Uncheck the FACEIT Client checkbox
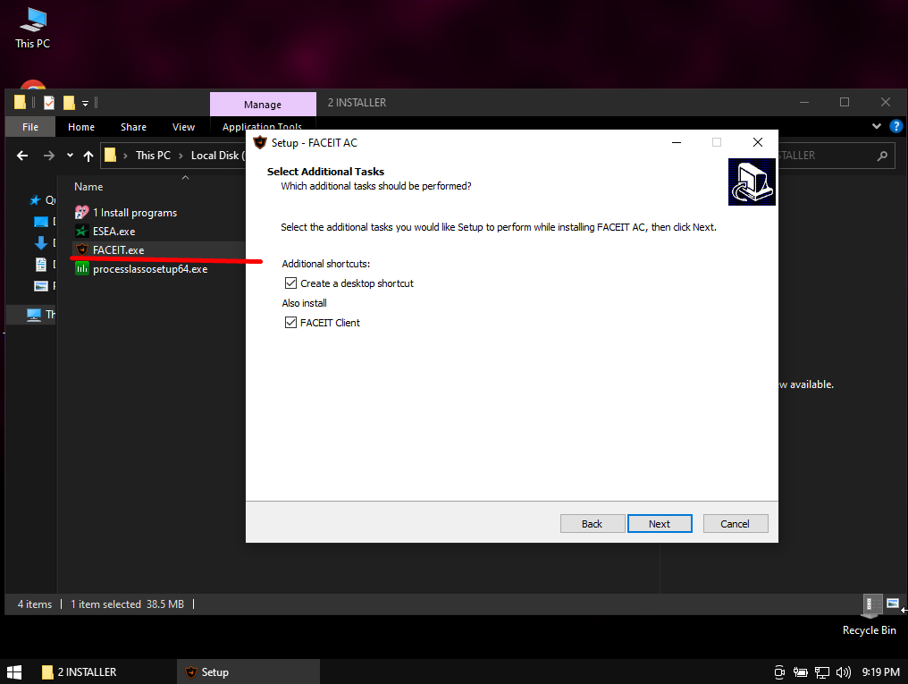The image size is (908, 684). click(x=290, y=323)
